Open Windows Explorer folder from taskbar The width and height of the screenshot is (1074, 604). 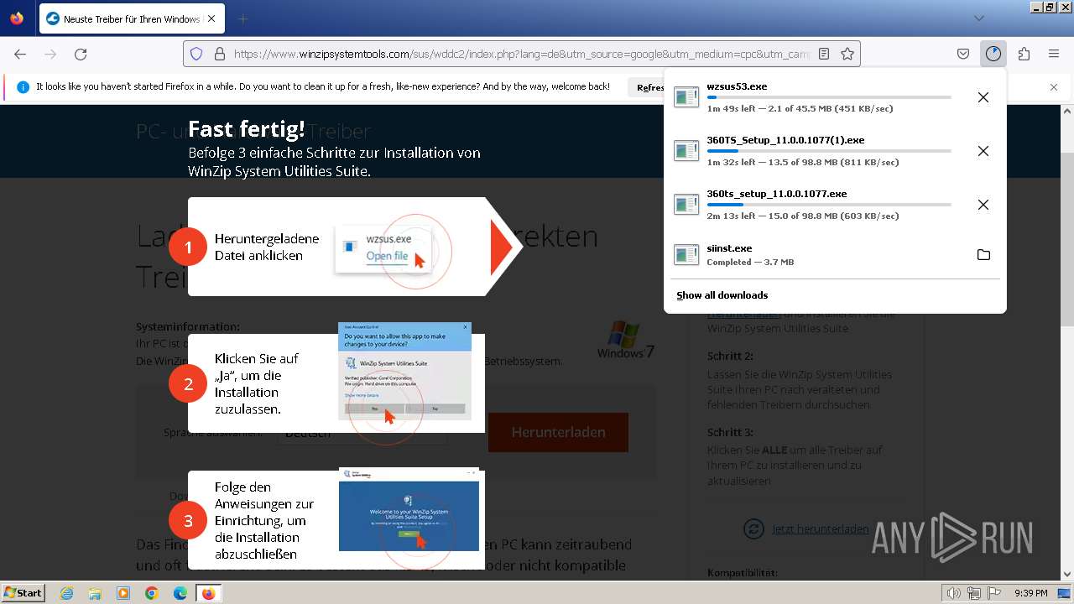pyautogui.click(x=95, y=593)
